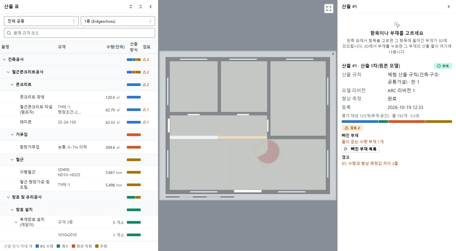Click warning icon in 건축공사 row

[146, 60]
